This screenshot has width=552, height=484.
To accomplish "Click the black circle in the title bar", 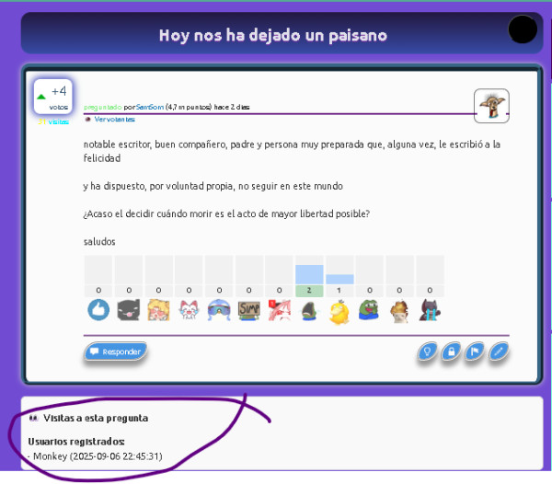I will tap(523, 29).
